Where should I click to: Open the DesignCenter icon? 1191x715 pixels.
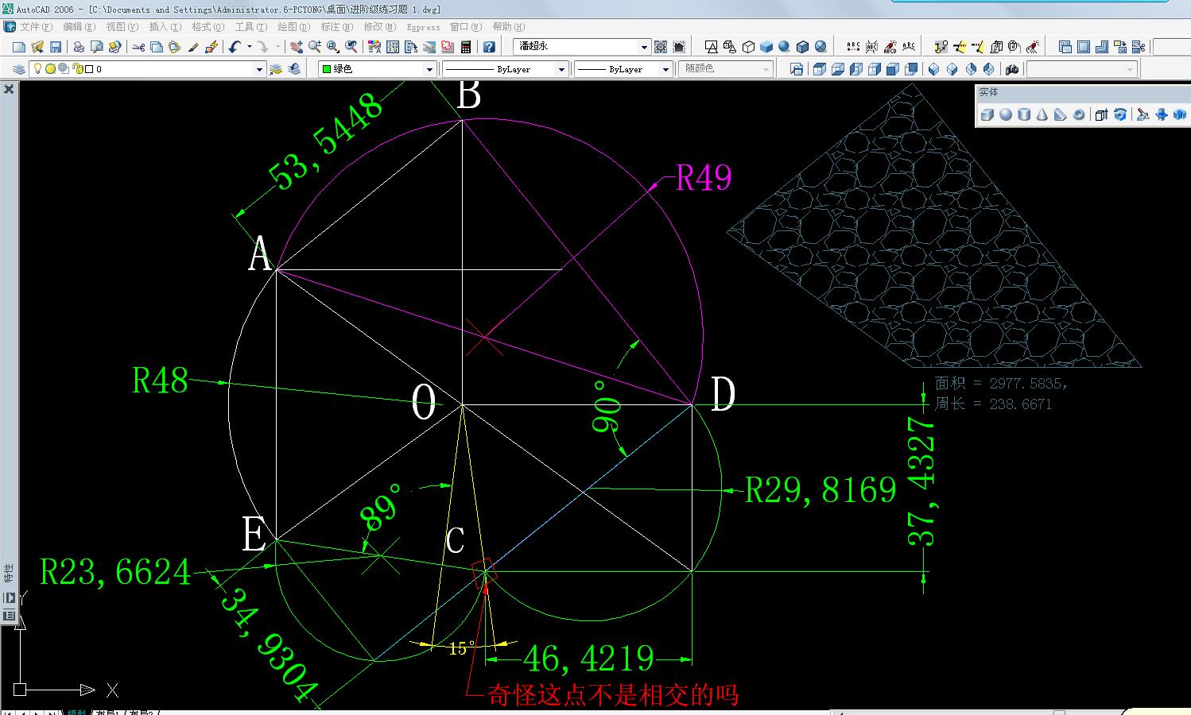coord(393,47)
